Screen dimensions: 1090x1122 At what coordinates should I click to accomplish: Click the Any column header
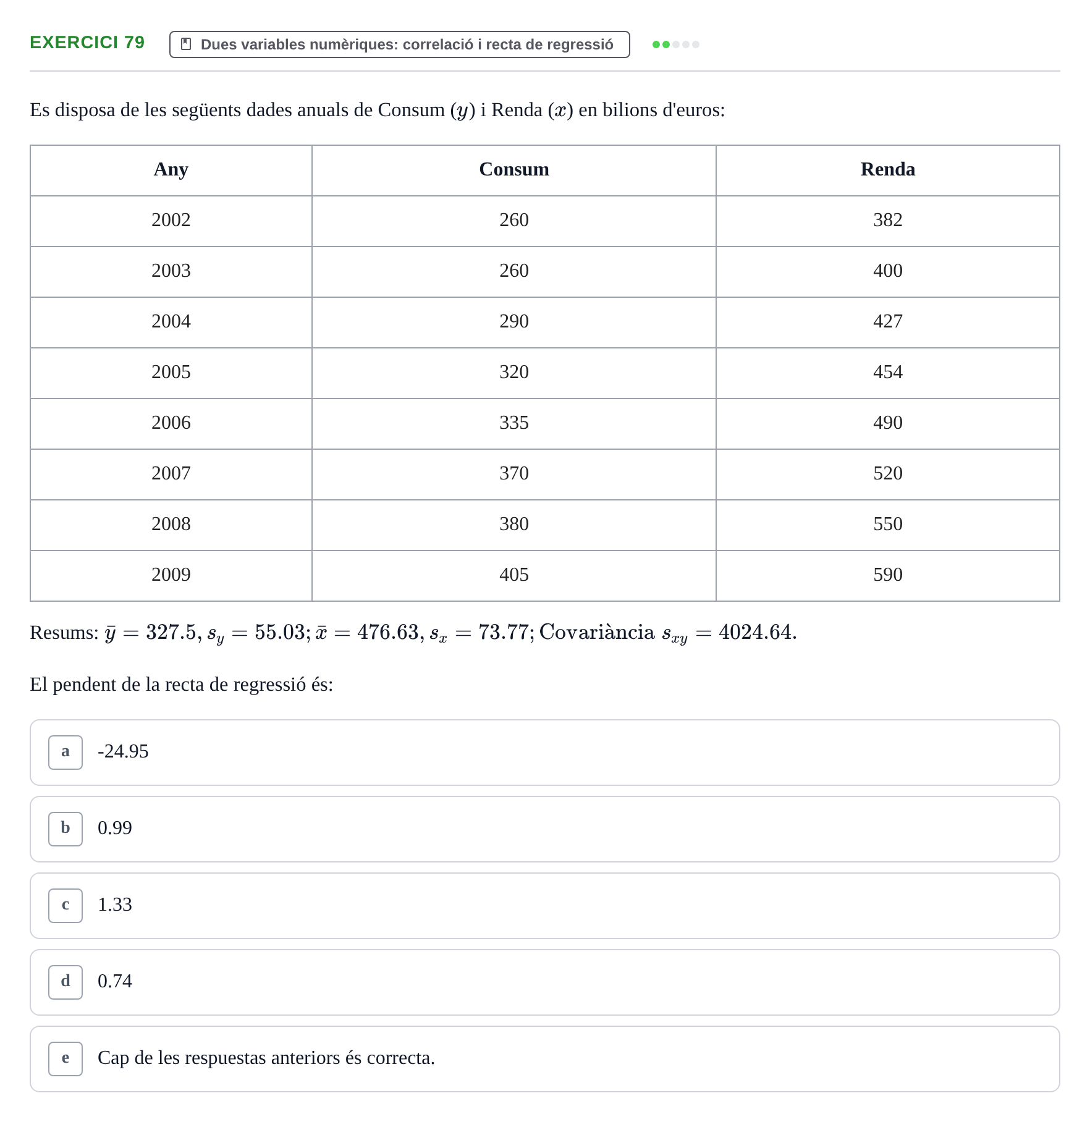tap(171, 171)
